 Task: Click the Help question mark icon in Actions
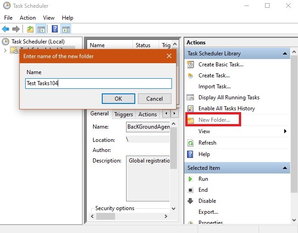(190, 154)
